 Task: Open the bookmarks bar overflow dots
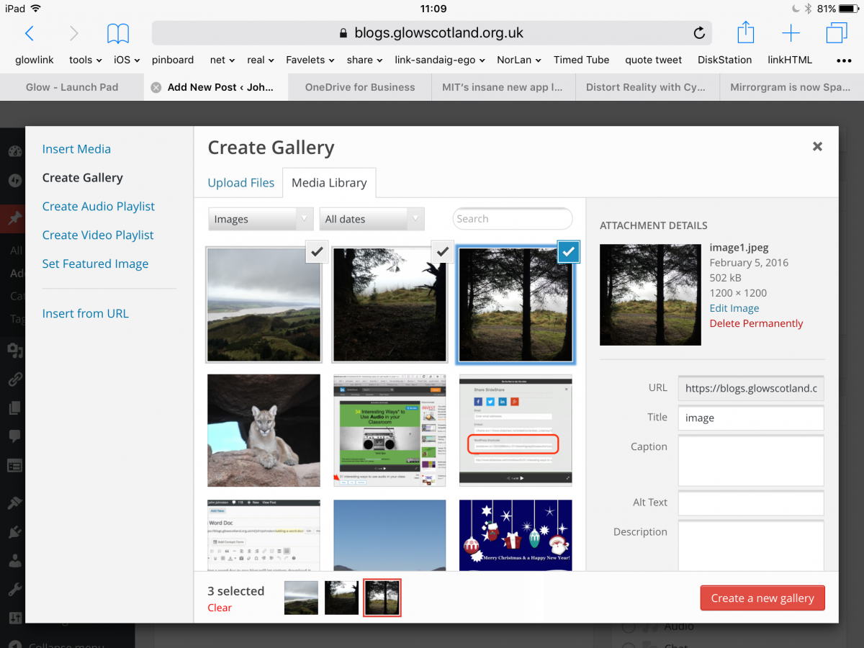[x=844, y=60]
